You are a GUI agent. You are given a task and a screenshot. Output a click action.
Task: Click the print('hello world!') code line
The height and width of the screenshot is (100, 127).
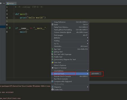coord(33,18)
